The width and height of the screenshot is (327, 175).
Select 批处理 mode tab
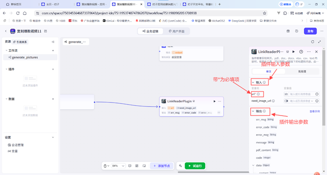302,71
